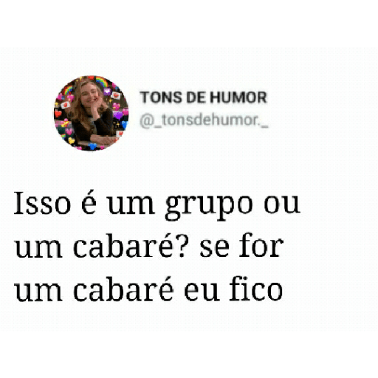Click the word "fico" ending the post
The width and height of the screenshot is (378, 378).
coord(255,288)
